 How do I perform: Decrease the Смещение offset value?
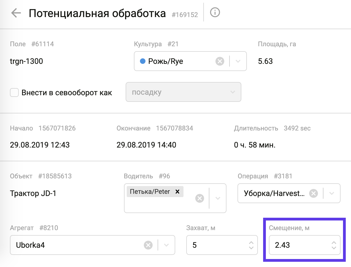334,248
